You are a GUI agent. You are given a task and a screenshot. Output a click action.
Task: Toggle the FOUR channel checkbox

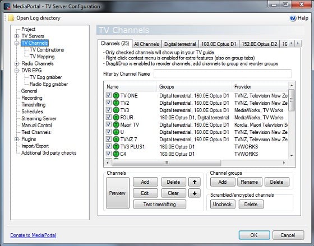tap(109, 117)
